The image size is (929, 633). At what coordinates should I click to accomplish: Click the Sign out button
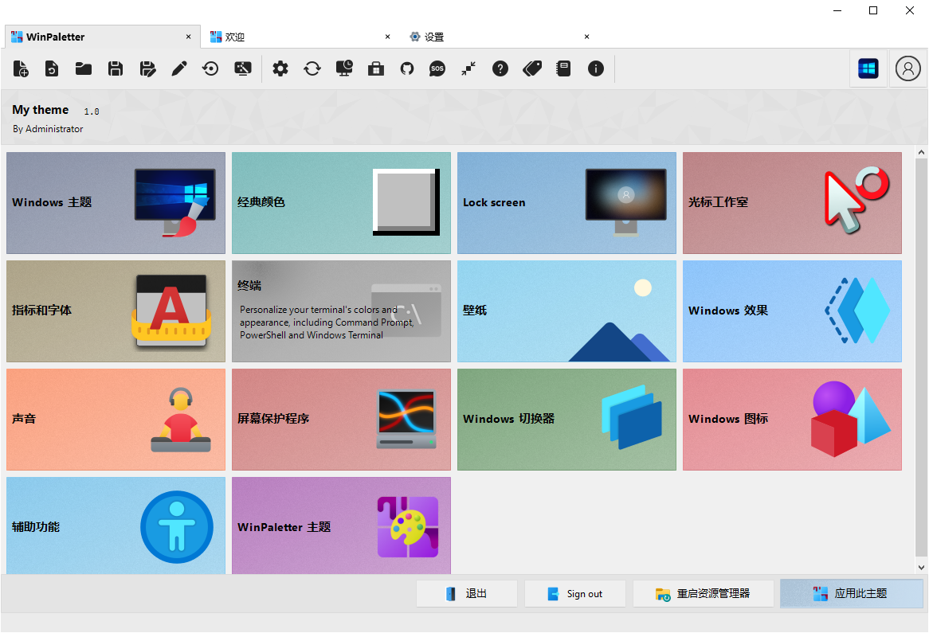(x=574, y=593)
